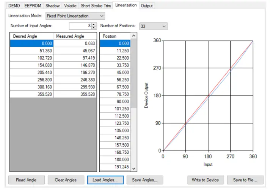Click the Position column header

point(115,36)
